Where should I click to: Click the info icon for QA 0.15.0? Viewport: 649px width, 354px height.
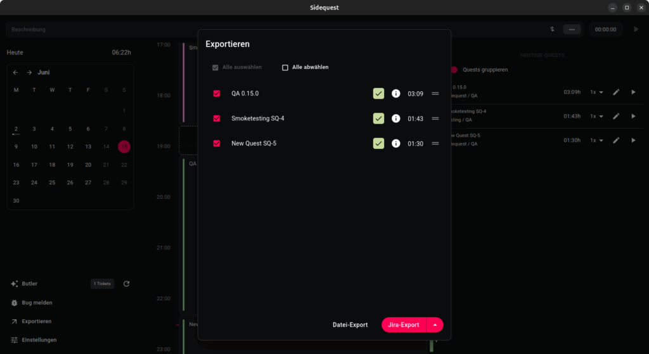395,94
